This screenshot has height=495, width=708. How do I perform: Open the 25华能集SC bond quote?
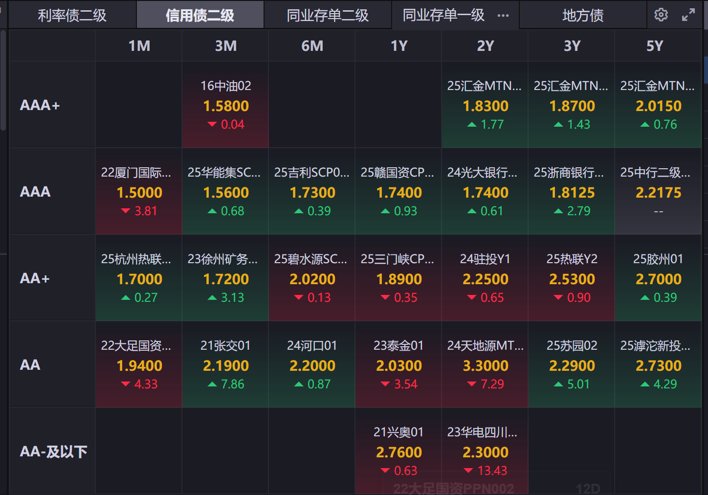[225, 192]
